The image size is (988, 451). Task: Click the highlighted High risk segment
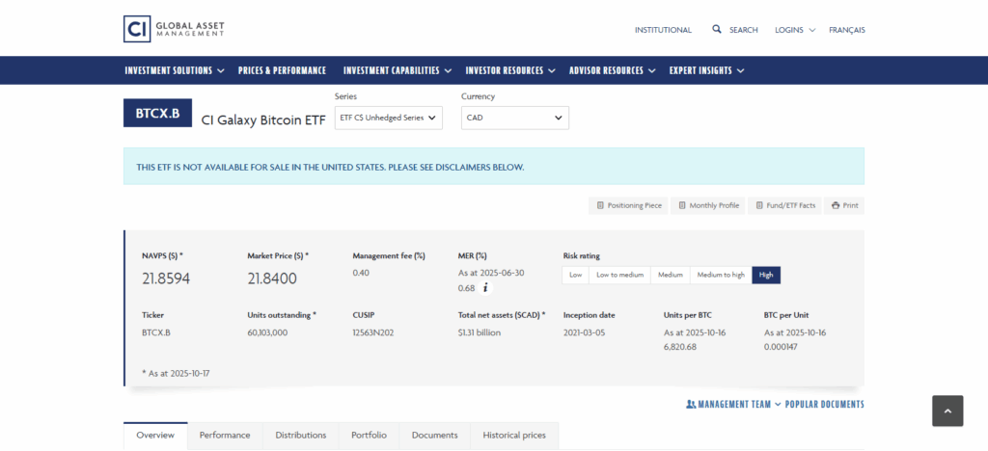(766, 275)
